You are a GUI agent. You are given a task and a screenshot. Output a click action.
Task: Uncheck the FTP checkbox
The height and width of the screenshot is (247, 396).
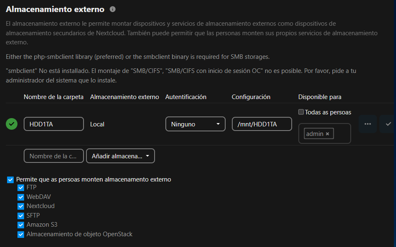21,187
